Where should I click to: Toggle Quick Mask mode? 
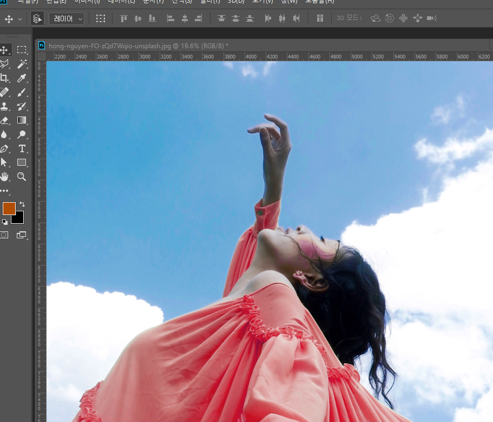click(4, 235)
